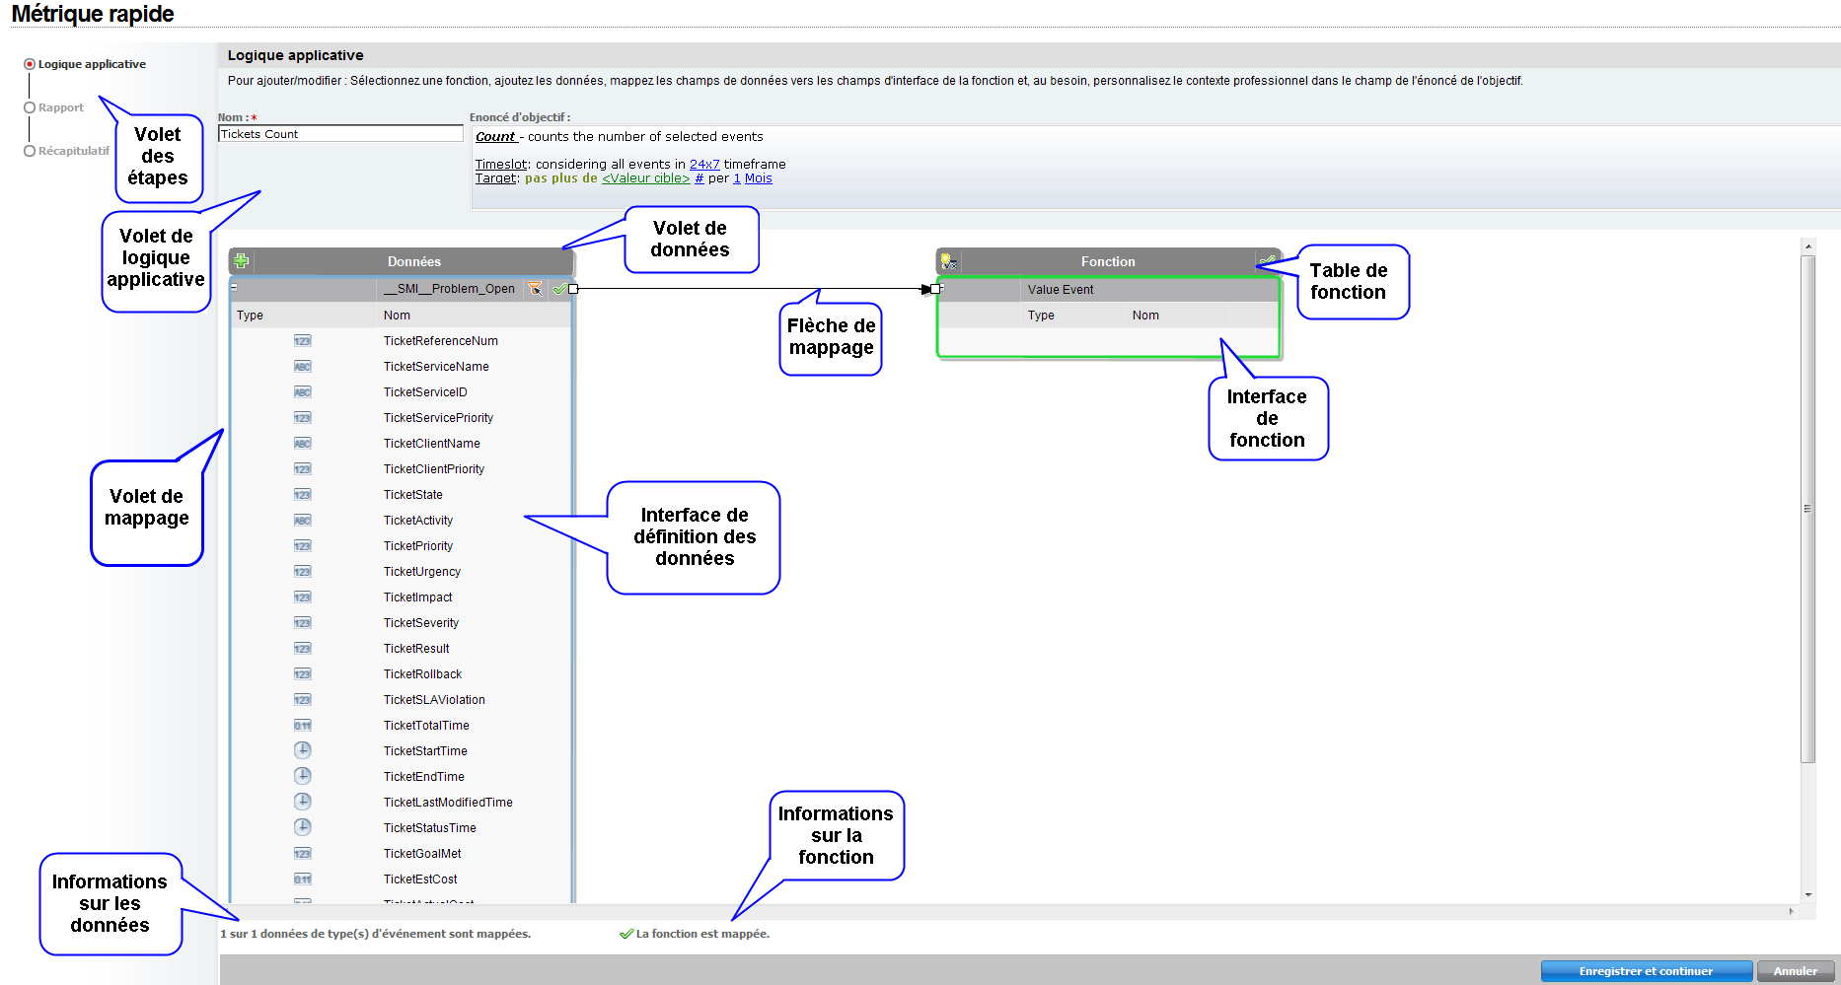Click the clock icon next to TicketStartTime
The image size is (1841, 985).
click(x=303, y=750)
